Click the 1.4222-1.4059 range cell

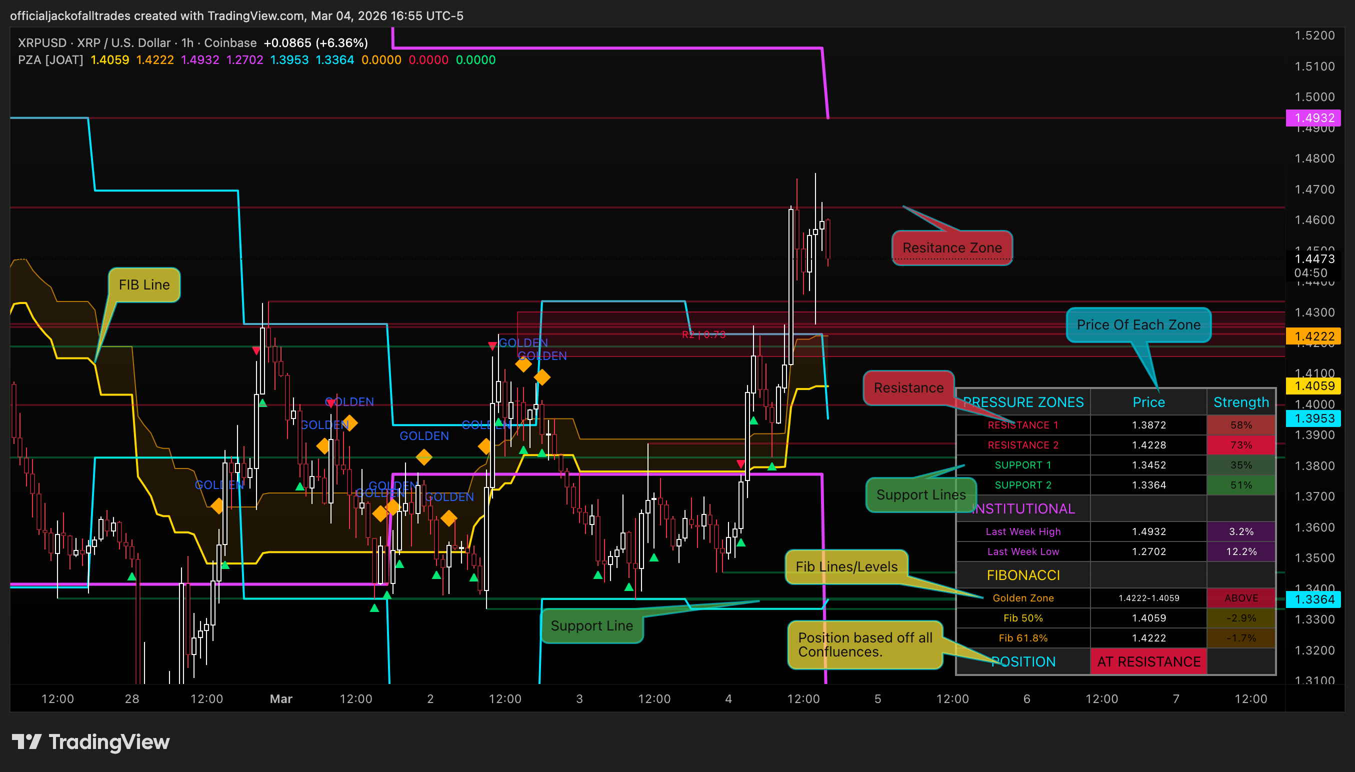click(1149, 598)
